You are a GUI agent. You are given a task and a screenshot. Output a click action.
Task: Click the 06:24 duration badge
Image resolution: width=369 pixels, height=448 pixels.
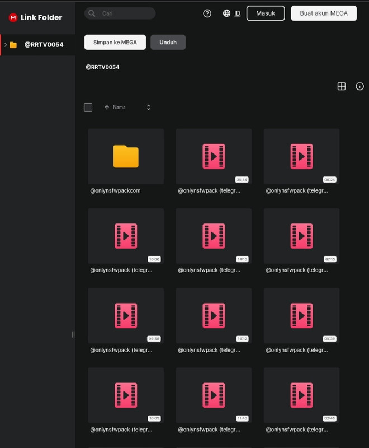click(330, 180)
